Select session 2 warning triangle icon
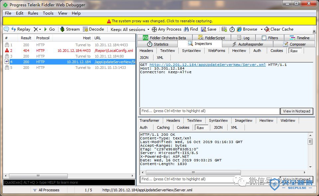Viewport: 319px width, 196px height. click(x=7, y=50)
